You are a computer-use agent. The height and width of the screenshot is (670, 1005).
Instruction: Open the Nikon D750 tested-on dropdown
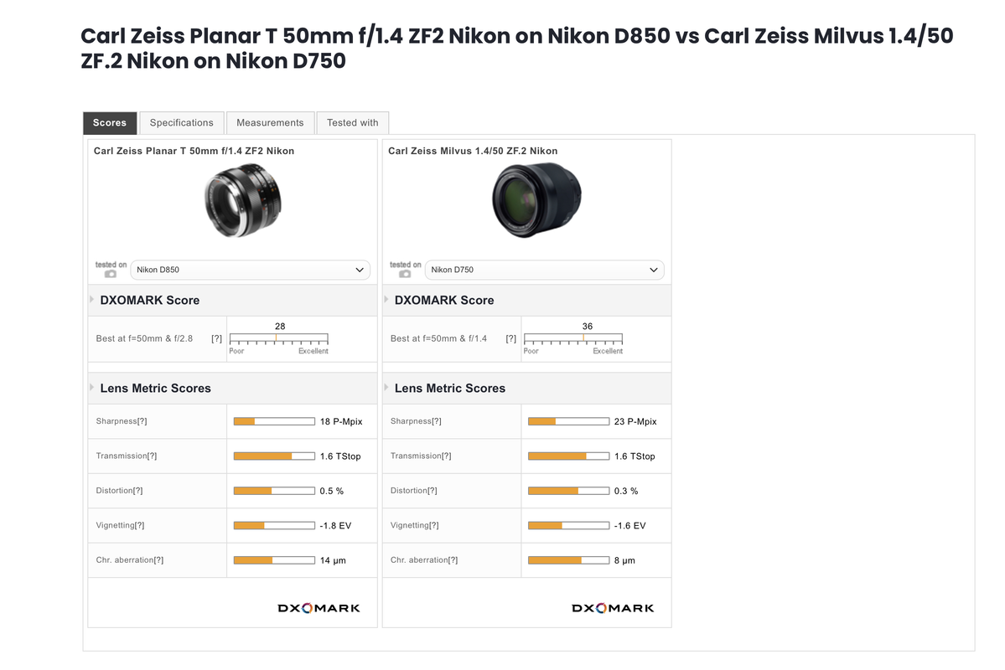(x=544, y=270)
